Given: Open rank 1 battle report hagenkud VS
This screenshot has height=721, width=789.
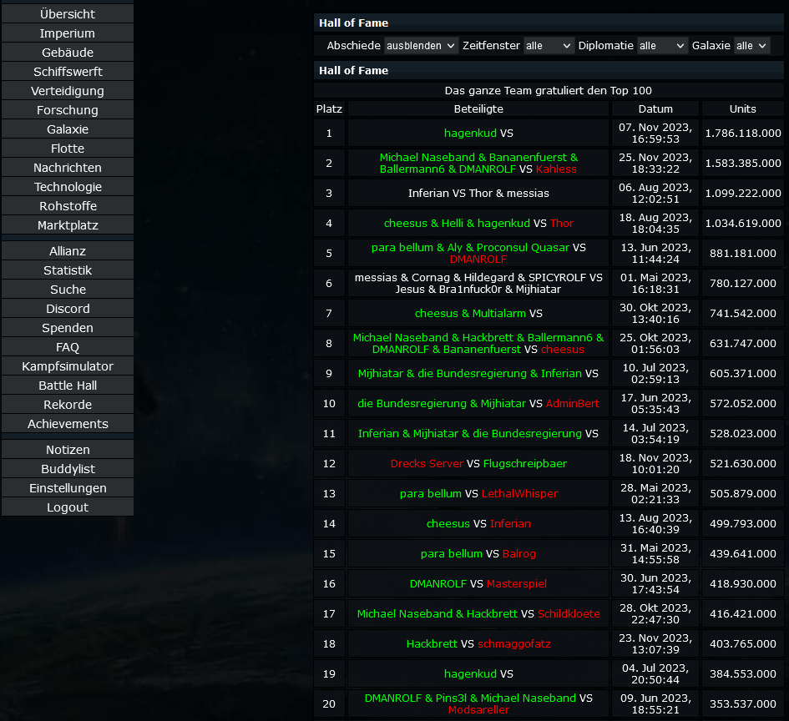Looking at the screenshot, I should 478,133.
